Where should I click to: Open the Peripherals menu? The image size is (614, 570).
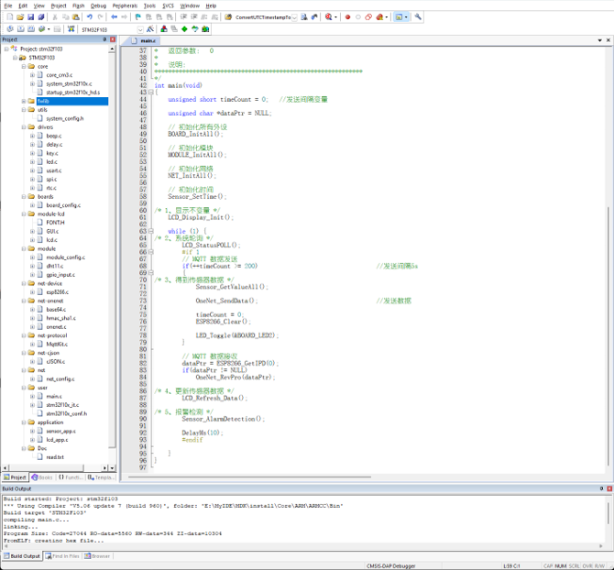(125, 5)
